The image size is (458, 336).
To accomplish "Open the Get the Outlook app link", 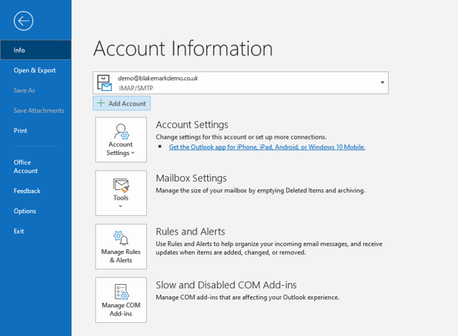I will pyautogui.click(x=267, y=147).
